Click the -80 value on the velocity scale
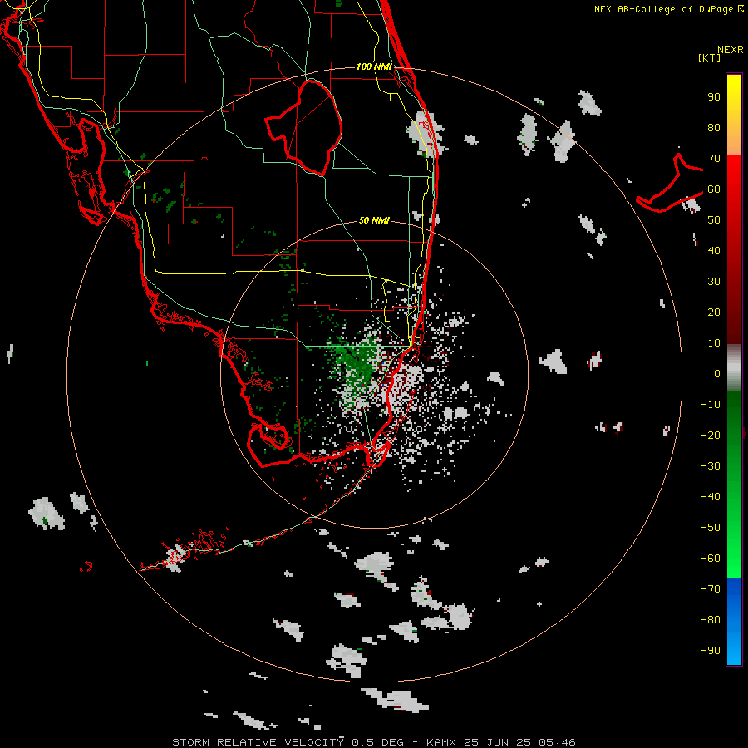The width and height of the screenshot is (748, 748). point(711,620)
